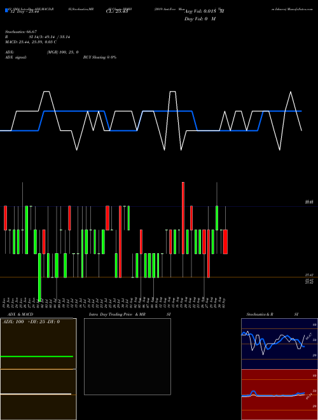Select the 'SI 14/3: 49.14 / 53.14' reading
The image size is (318, 420).
point(50,37)
